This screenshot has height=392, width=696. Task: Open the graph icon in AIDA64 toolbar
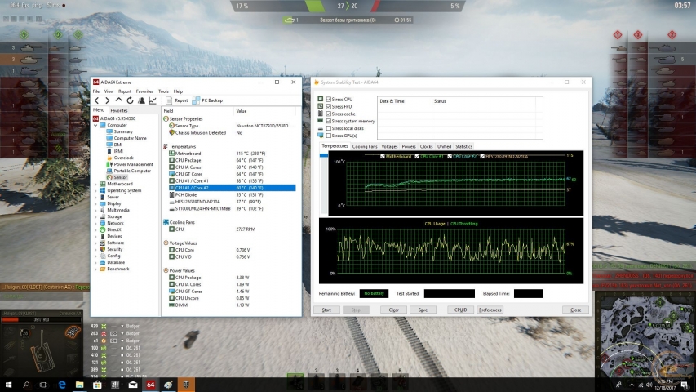153,101
